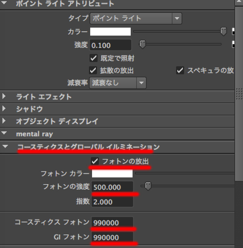This screenshot has width=243, height=248.
Task: Open the タイプ dropdown showing ポイント ライト
Action: (x=136, y=18)
